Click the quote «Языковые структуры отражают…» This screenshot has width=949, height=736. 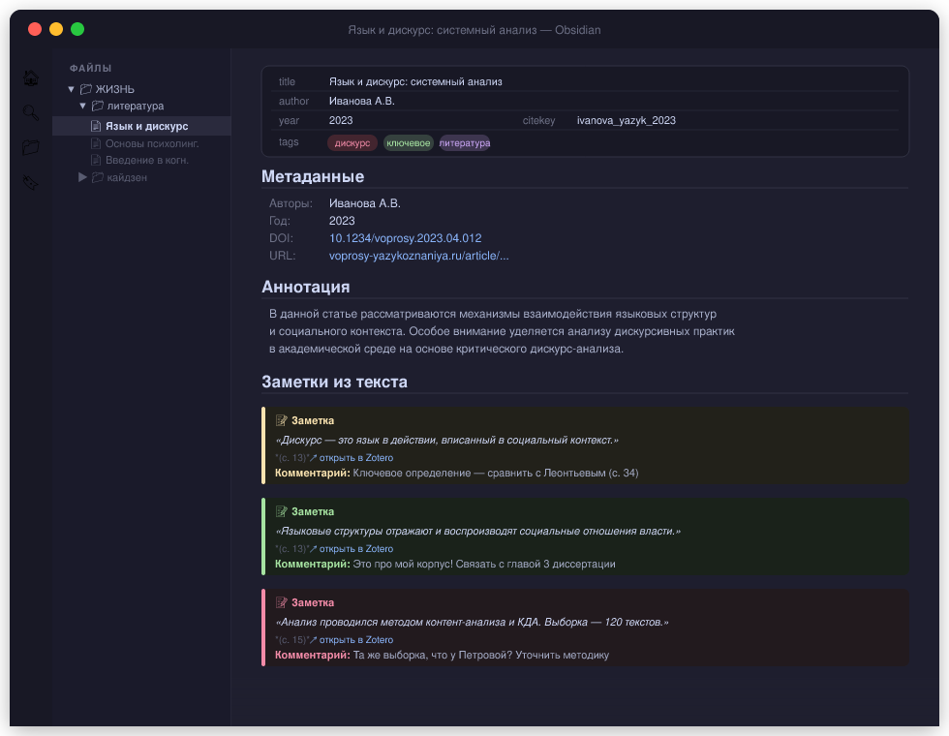477,531
